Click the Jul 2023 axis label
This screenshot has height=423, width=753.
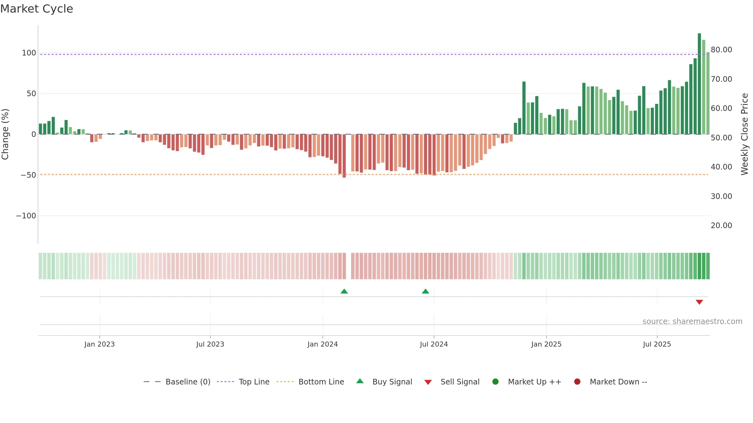(x=210, y=344)
